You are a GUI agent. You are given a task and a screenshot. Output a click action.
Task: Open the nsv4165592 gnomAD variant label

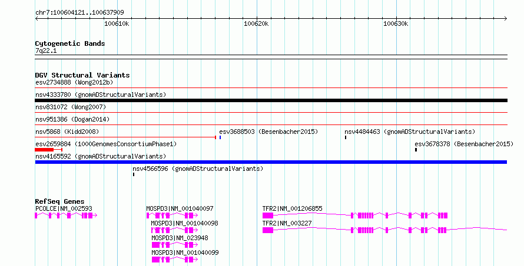(101, 156)
